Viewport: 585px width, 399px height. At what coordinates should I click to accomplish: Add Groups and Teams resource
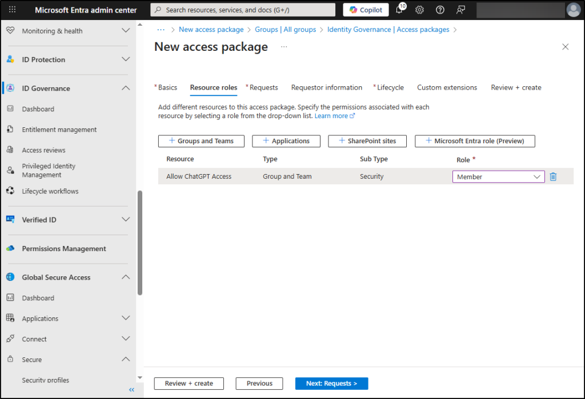[201, 141]
